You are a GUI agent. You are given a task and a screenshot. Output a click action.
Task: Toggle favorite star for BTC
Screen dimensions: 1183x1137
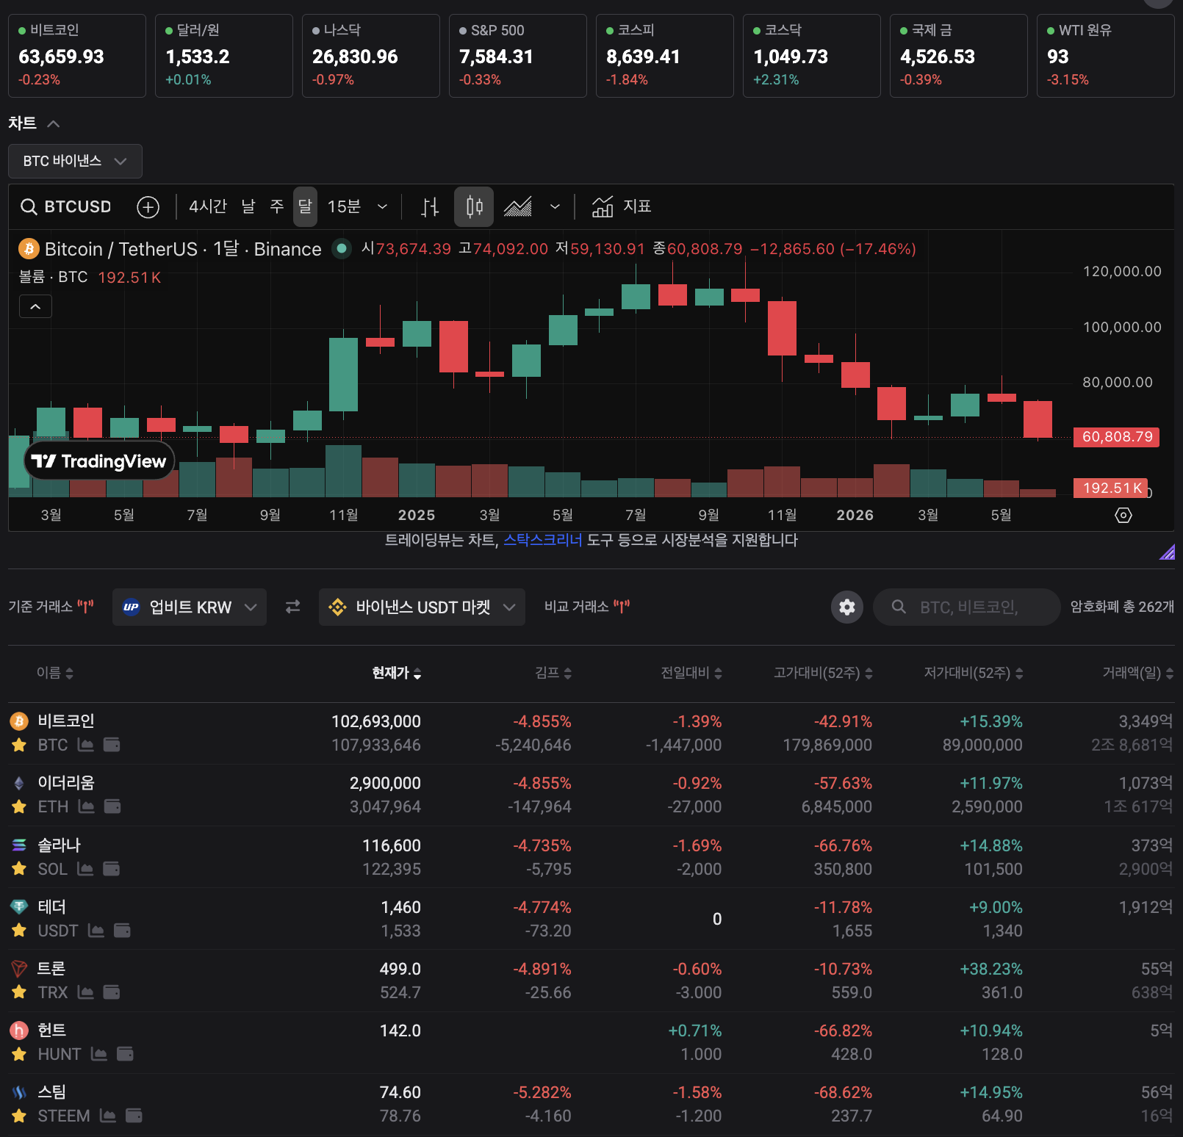tap(19, 745)
